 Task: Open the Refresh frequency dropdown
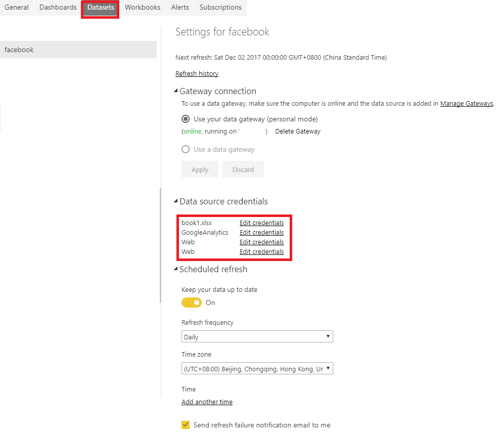click(257, 336)
